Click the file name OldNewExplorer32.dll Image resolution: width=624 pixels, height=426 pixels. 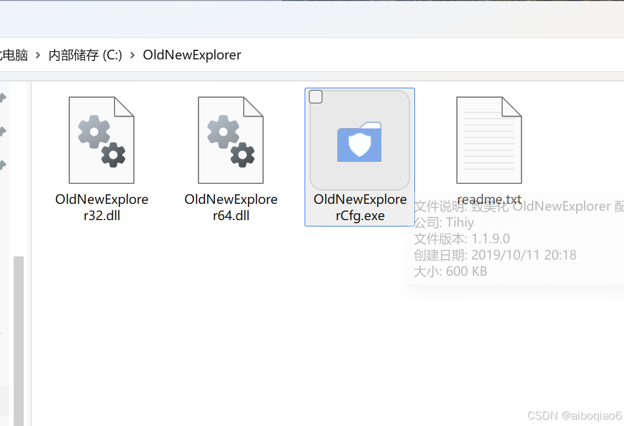click(101, 207)
